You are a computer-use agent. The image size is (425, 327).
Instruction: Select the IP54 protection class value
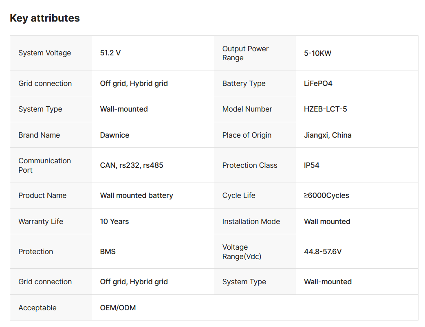(x=311, y=165)
